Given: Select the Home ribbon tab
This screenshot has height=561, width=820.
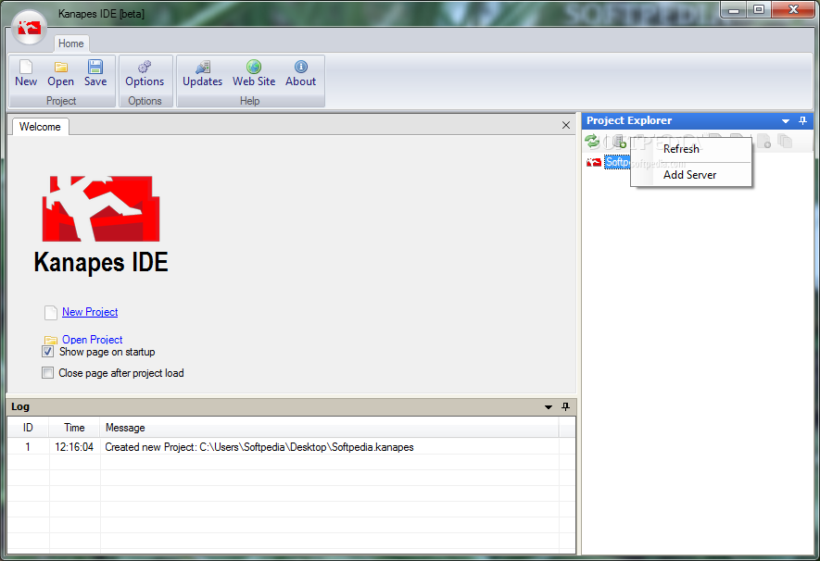Looking at the screenshot, I should tap(71, 44).
